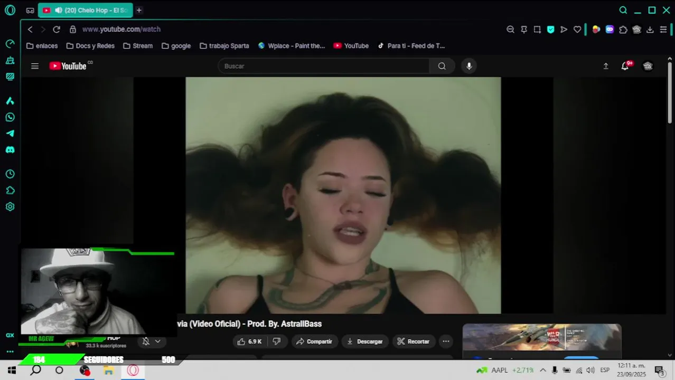This screenshot has height=380, width=675.
Task: Open YouTube notifications bell
Action: pyautogui.click(x=625, y=66)
